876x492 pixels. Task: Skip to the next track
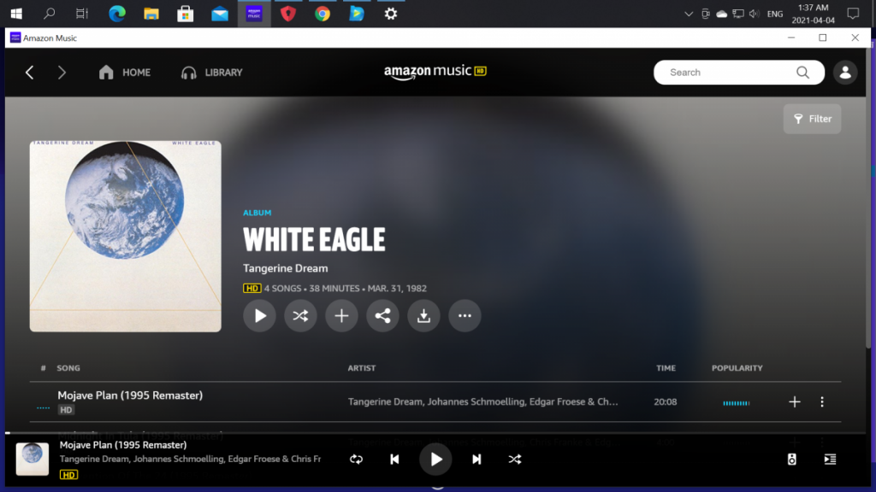click(x=476, y=459)
